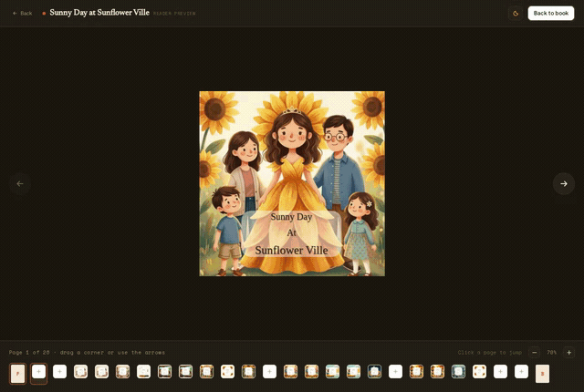Viewport: 584px width, 392px height.
Task: Click the orange status dot beside title
Action: coord(44,14)
